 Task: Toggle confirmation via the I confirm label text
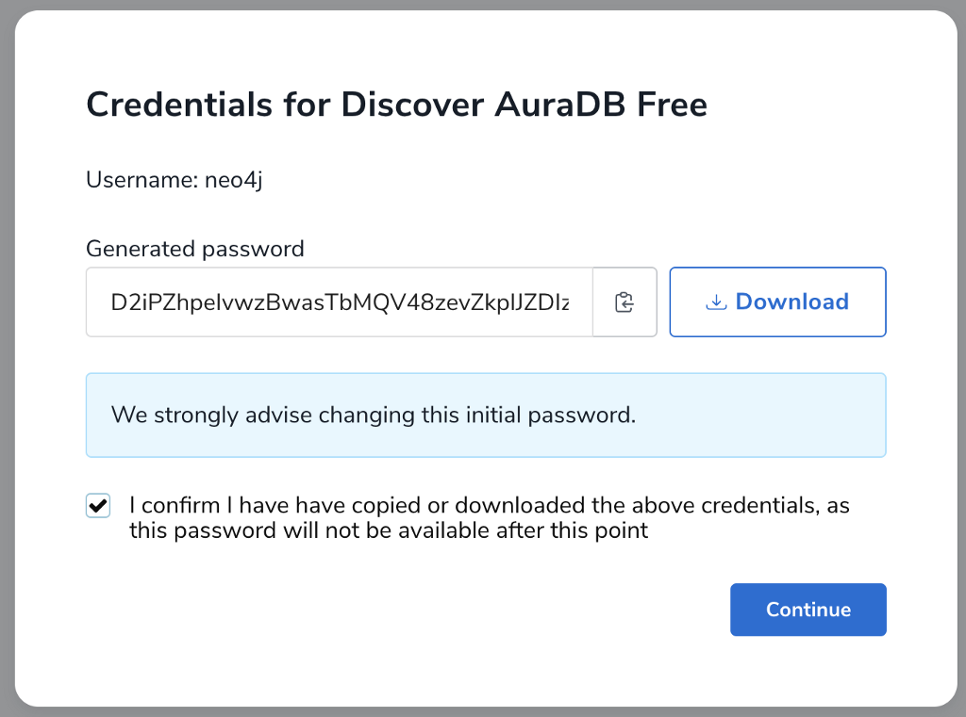(490, 517)
